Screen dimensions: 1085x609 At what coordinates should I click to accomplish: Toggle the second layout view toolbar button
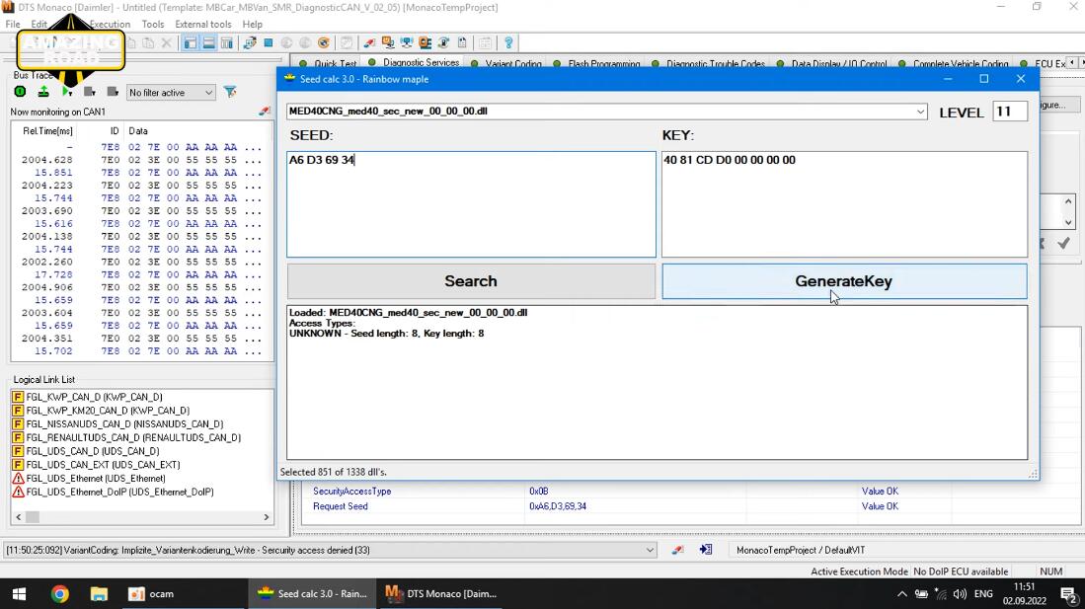tap(208, 42)
